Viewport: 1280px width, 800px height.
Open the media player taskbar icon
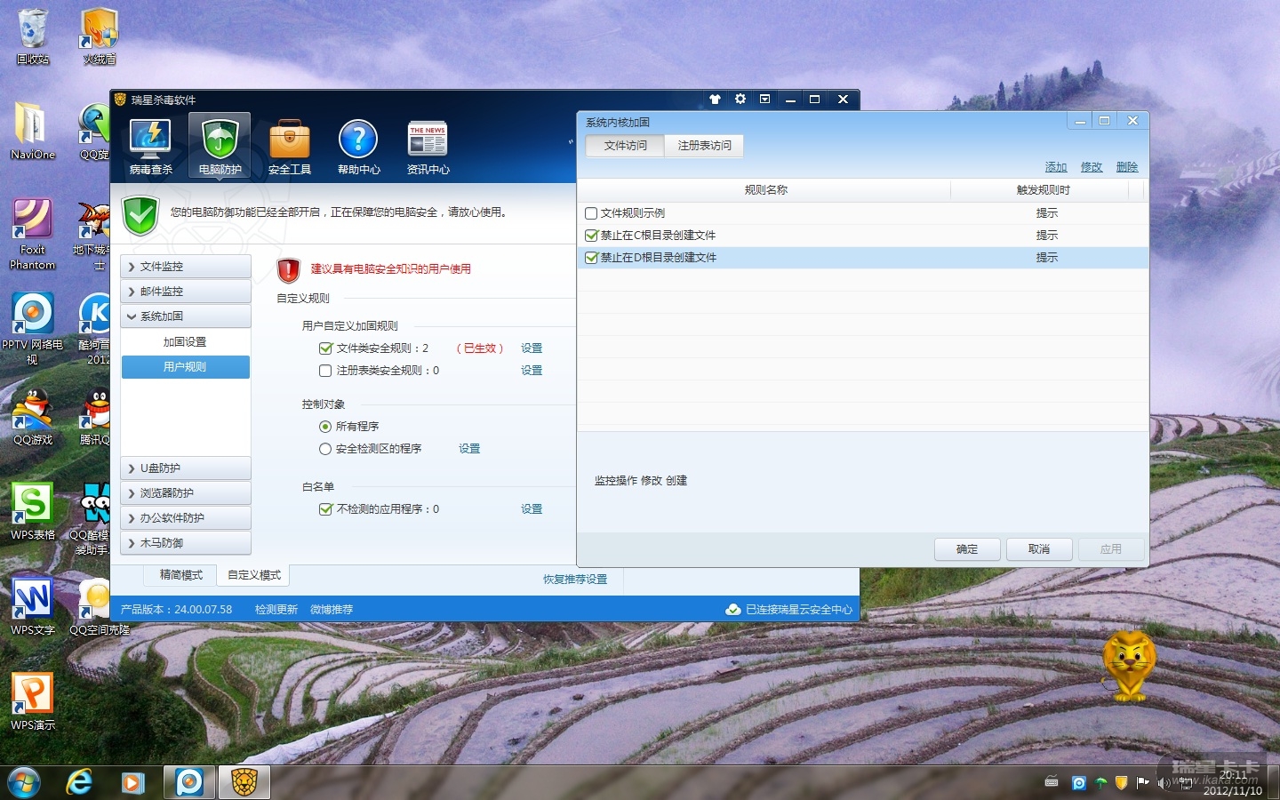tap(133, 782)
